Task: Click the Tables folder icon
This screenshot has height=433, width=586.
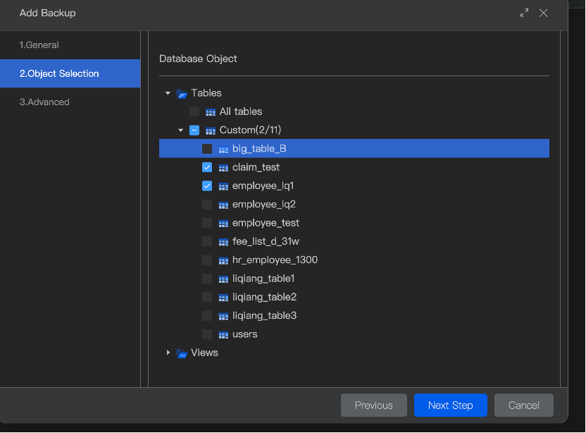Action: point(182,93)
